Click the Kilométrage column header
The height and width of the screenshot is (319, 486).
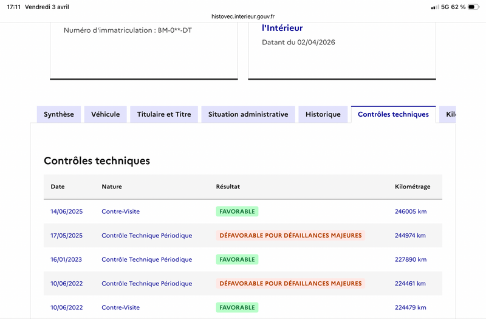(x=412, y=187)
